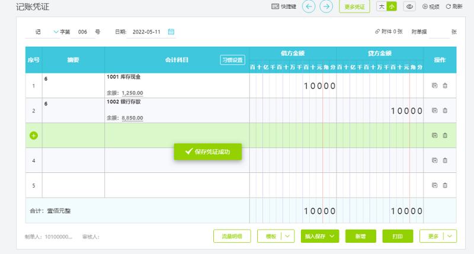Expand the 更多 dropdown arrow
Image resolution: width=474 pixels, height=254 pixels.
(450, 236)
